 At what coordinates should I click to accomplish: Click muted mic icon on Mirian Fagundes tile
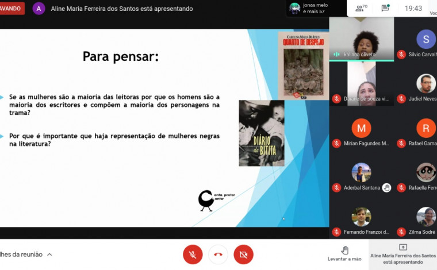pos(336,143)
